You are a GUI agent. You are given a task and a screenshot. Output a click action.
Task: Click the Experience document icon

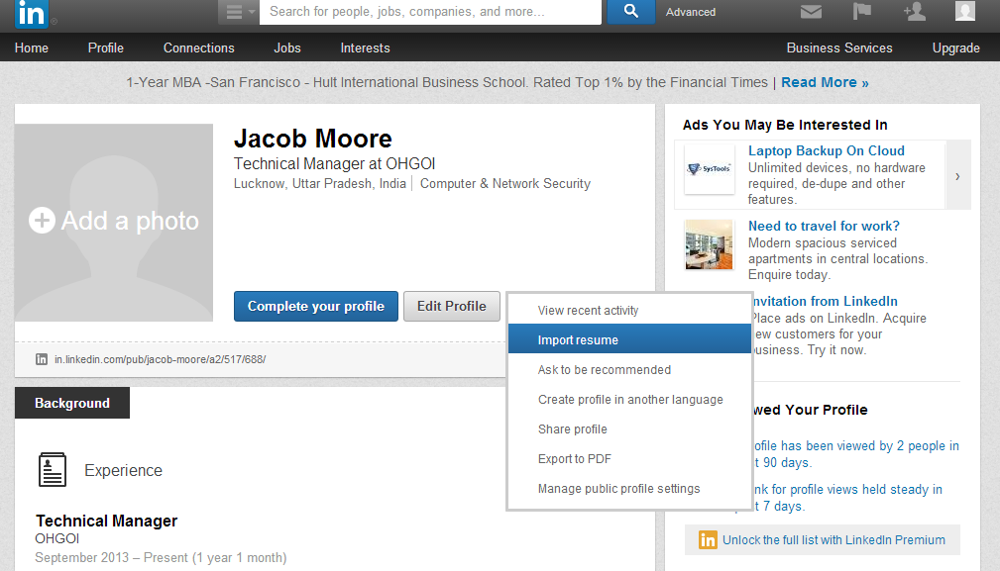pos(53,470)
